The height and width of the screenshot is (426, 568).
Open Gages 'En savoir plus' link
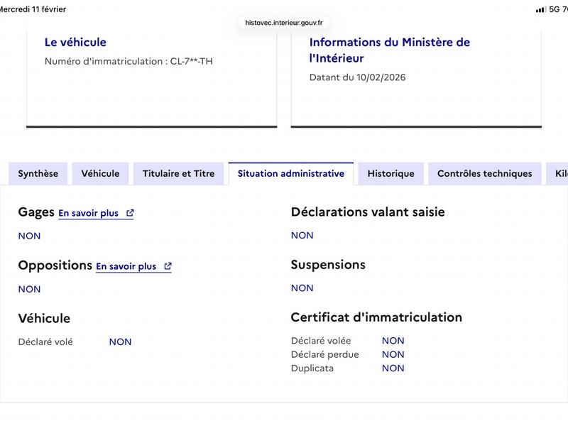click(x=89, y=213)
